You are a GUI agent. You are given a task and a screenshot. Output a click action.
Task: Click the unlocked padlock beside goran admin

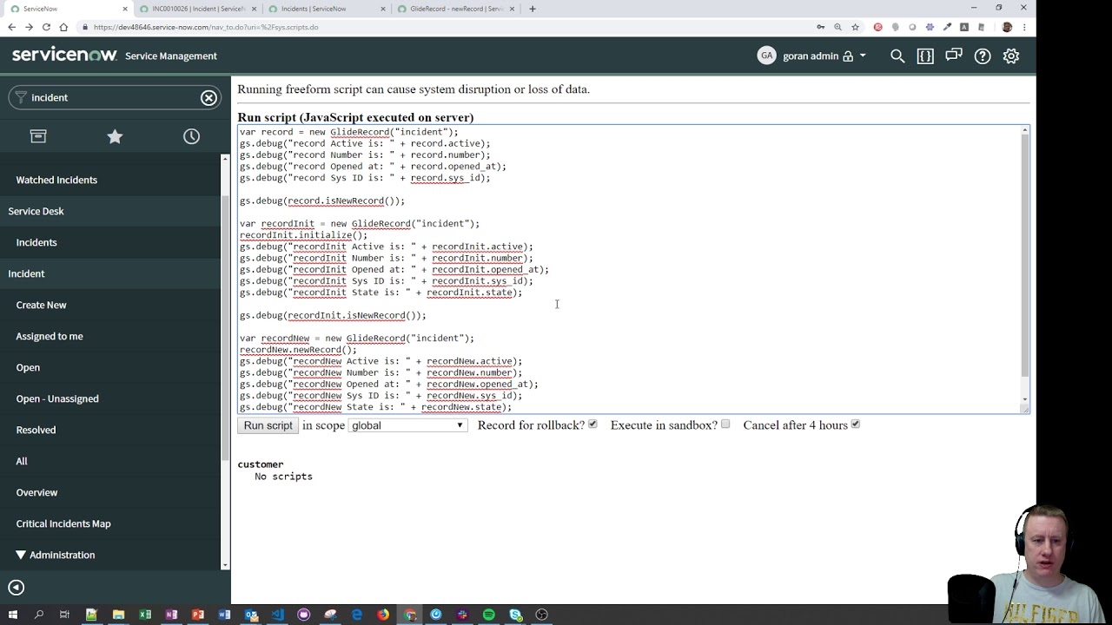coord(848,56)
